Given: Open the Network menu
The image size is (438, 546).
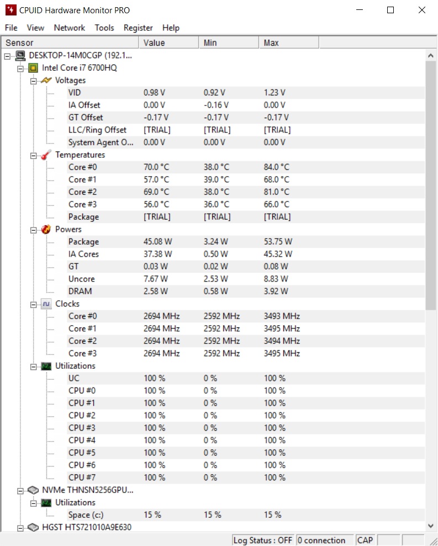Looking at the screenshot, I should [x=70, y=28].
